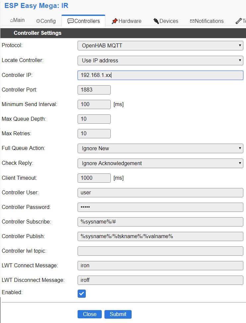Click the LWT Connect Message field
246x323 pixels.
pos(160,266)
